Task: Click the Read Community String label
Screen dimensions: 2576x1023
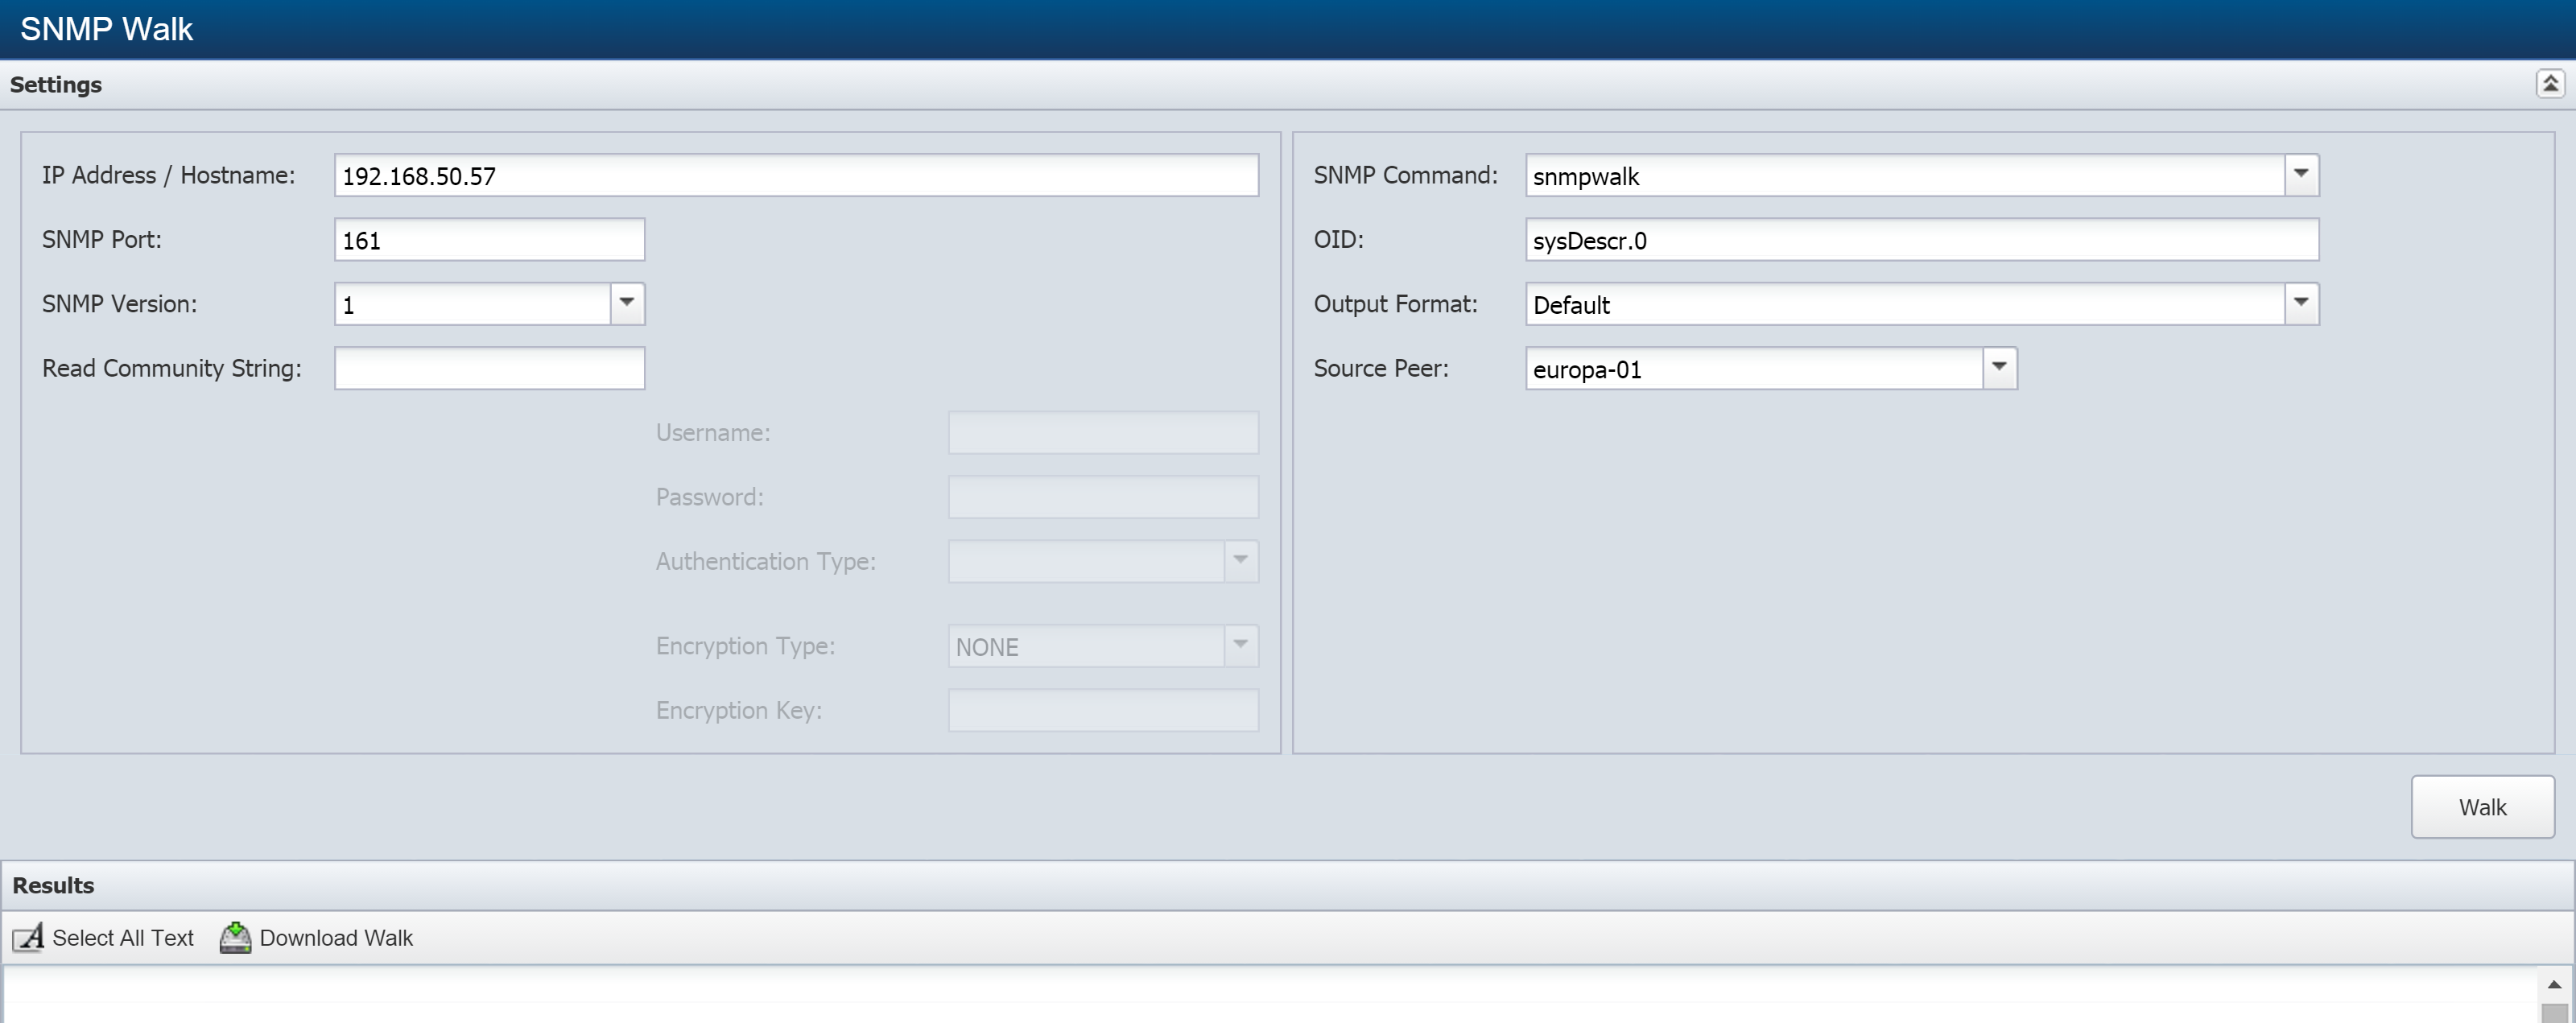Action: point(171,368)
